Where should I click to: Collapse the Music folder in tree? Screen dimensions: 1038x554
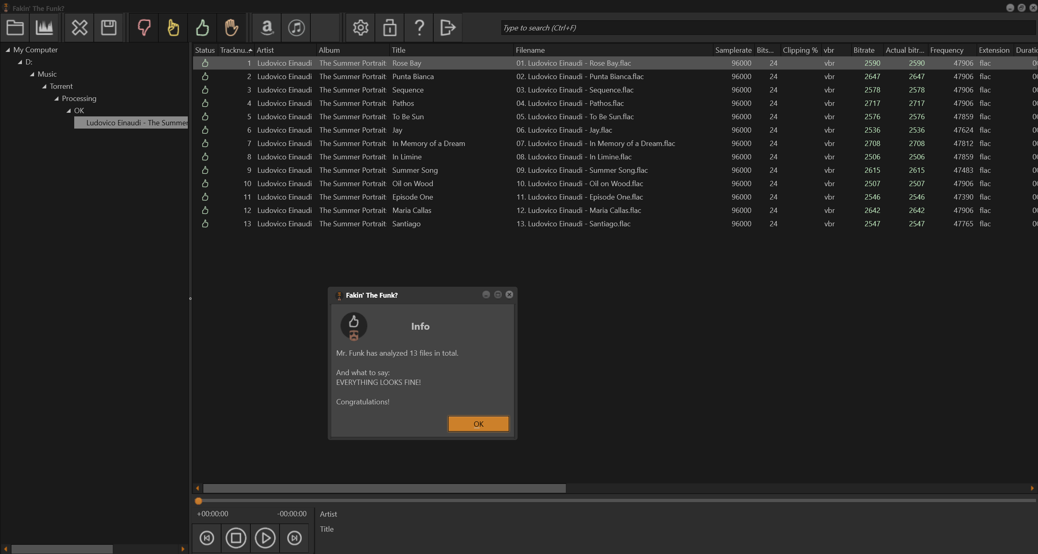click(32, 74)
